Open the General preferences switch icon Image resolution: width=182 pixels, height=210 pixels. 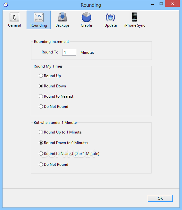pos(14,17)
